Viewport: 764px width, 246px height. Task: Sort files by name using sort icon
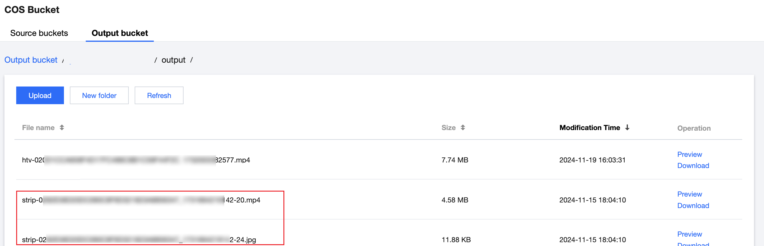tap(62, 128)
